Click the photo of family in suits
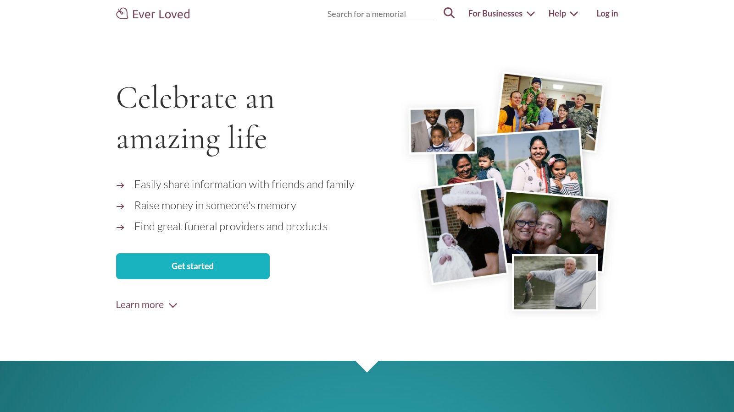734x412 pixels. 442,130
